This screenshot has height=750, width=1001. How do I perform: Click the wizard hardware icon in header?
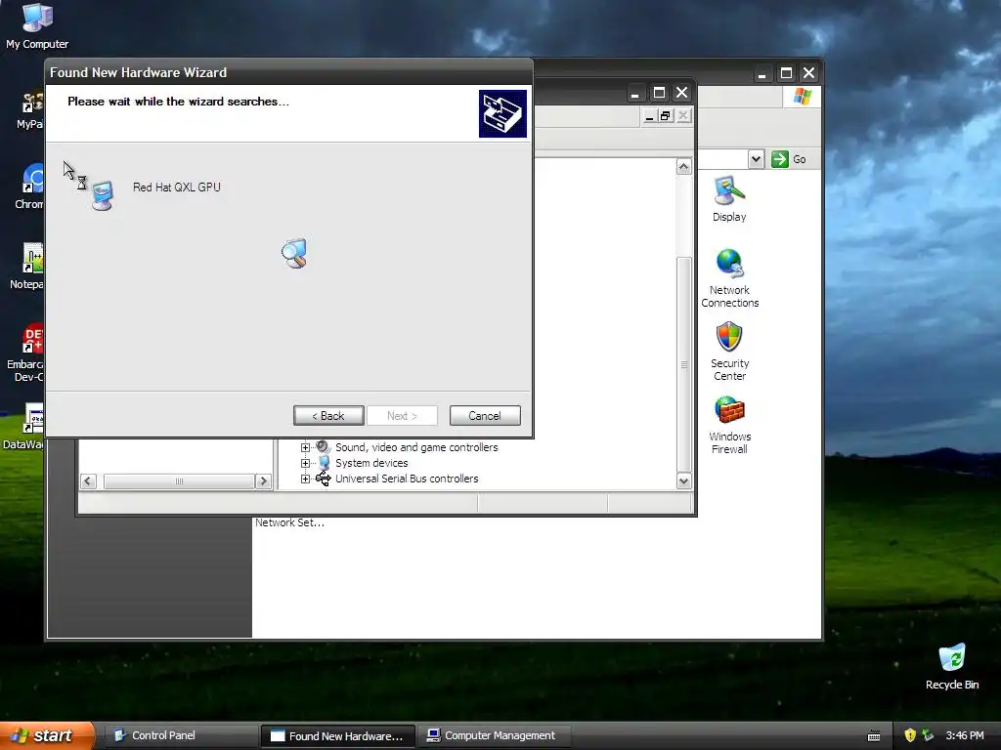tap(503, 113)
